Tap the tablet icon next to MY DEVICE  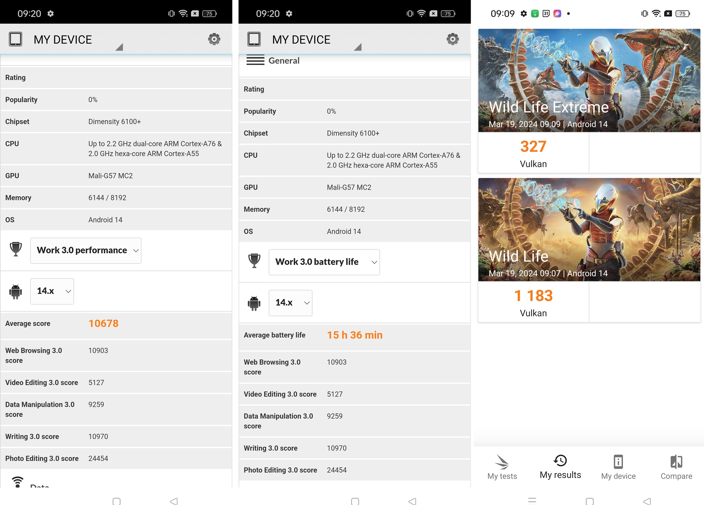click(15, 39)
